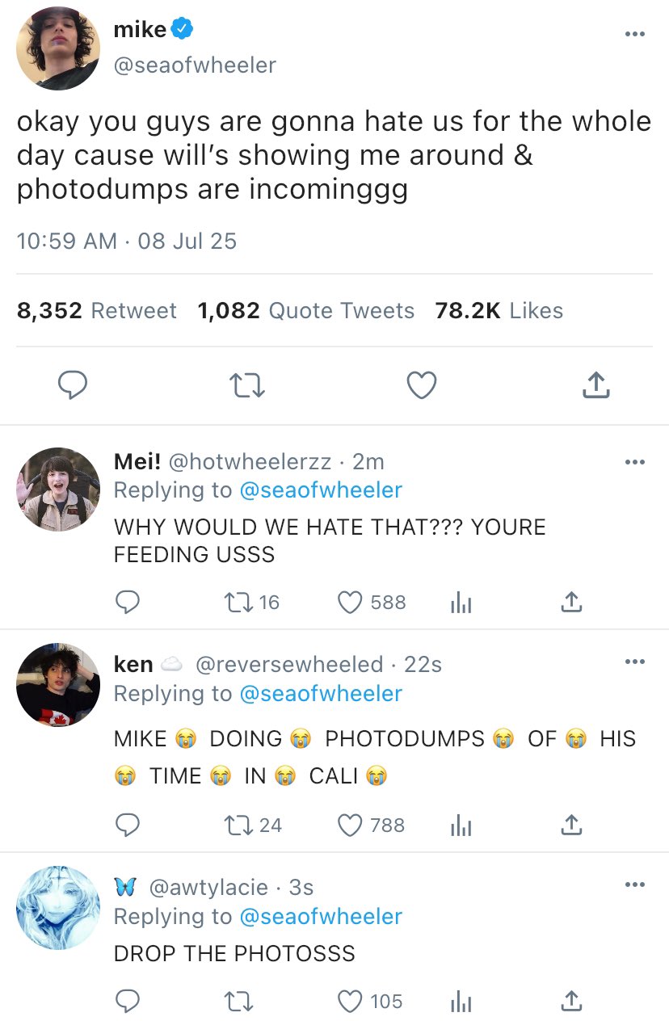Reply to ken's comment
The height and width of the screenshot is (1021, 669).
(x=127, y=825)
